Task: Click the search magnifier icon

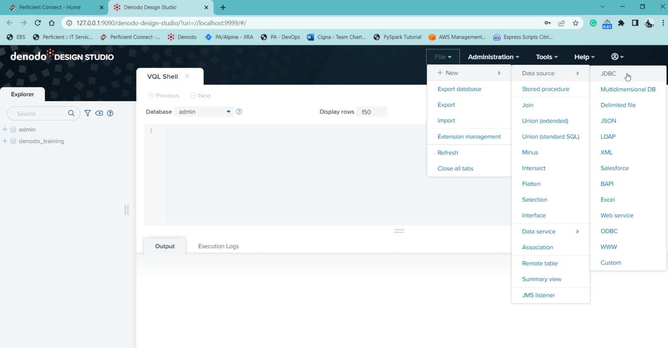Action: click(x=71, y=113)
